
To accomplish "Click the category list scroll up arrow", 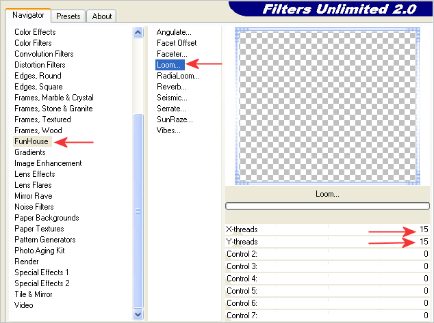I will coord(138,33).
